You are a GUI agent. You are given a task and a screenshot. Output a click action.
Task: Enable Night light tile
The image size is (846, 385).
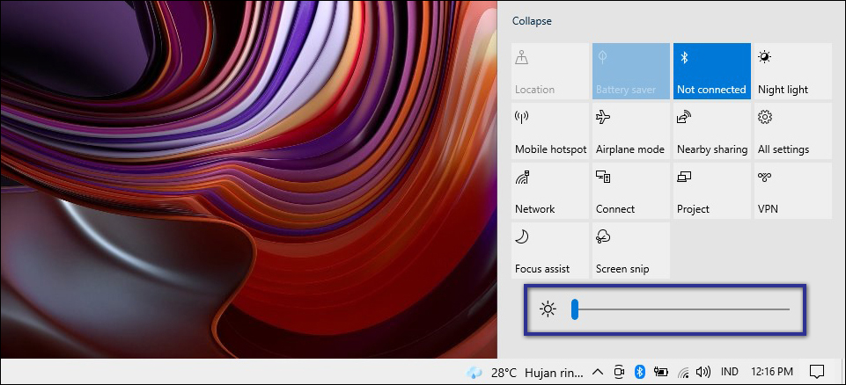point(792,71)
